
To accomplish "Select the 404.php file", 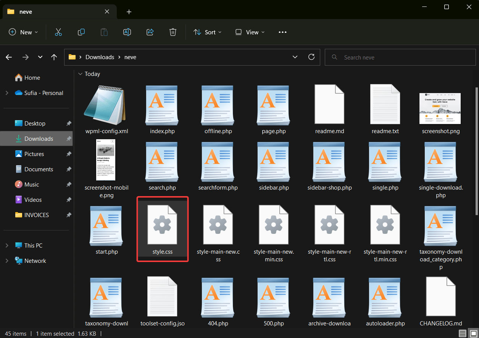I will 218,302.
